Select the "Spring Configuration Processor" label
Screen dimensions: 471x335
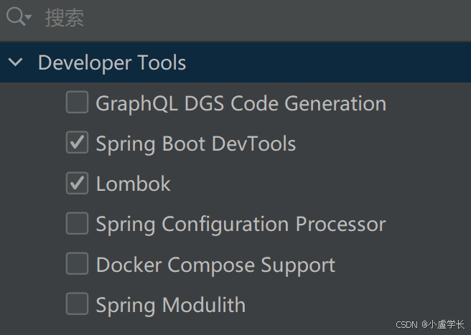tap(241, 225)
